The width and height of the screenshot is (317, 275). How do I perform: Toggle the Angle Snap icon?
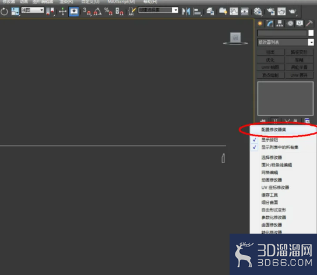[x=97, y=11]
